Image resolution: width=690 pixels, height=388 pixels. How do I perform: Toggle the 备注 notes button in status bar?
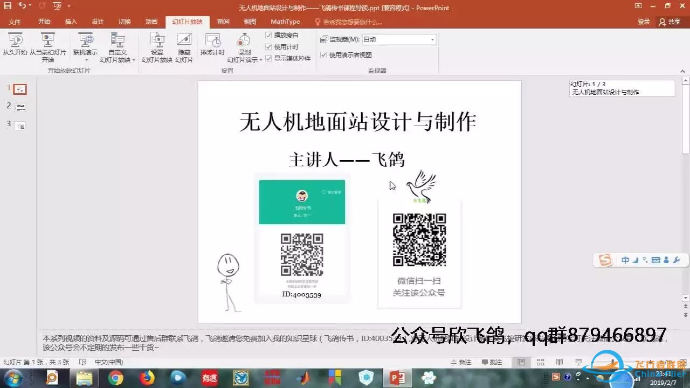tap(461, 362)
